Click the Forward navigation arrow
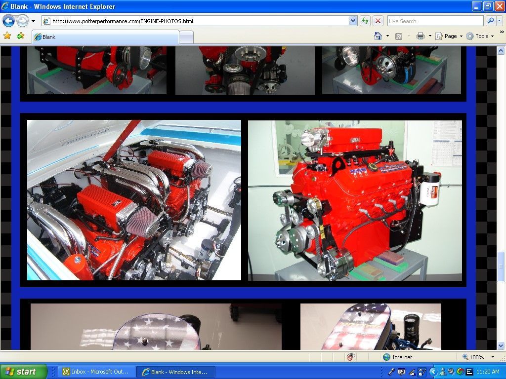 [22, 21]
